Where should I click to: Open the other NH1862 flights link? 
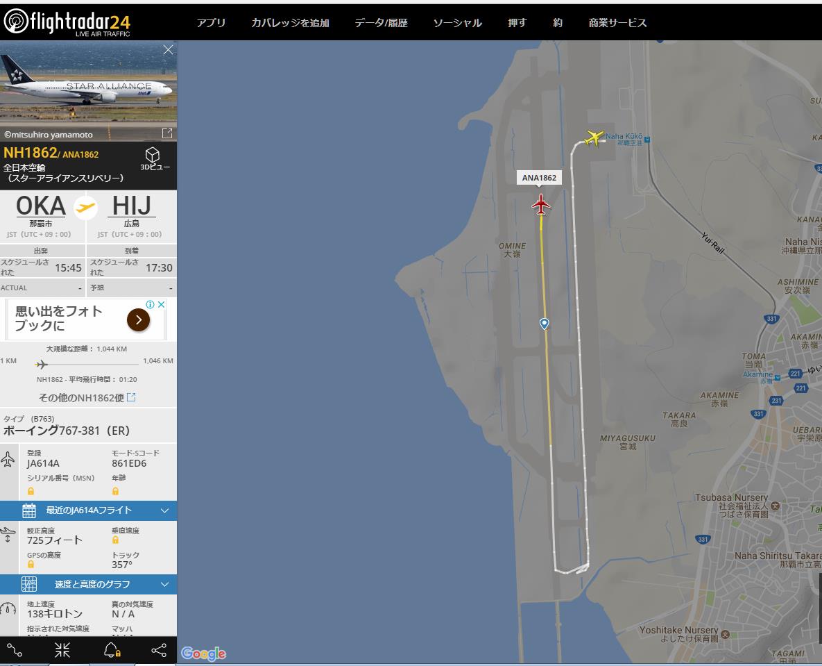87,397
